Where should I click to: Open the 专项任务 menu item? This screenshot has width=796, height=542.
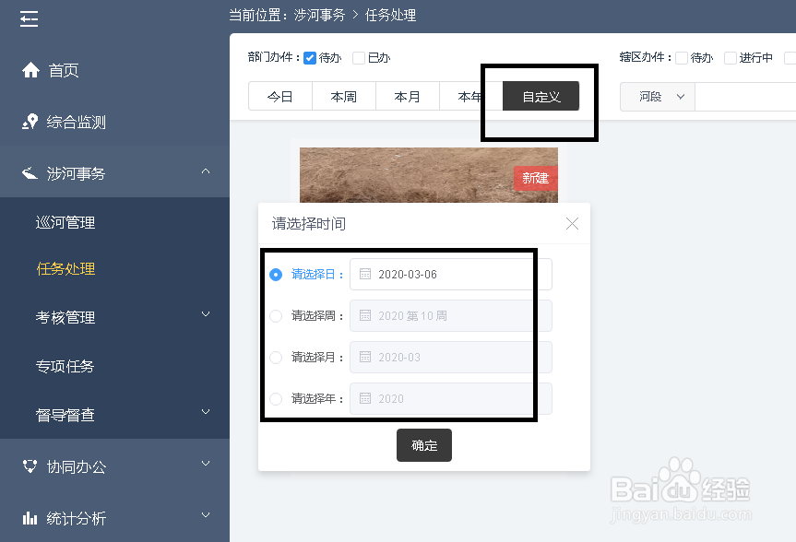[65, 366]
